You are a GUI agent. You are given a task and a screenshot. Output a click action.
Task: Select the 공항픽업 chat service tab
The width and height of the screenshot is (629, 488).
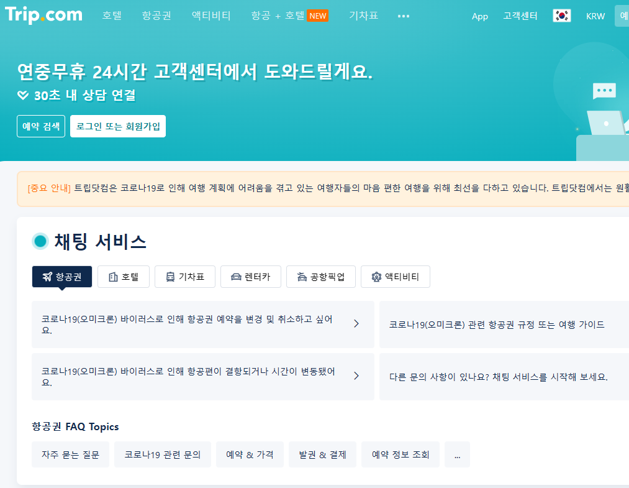[321, 277]
